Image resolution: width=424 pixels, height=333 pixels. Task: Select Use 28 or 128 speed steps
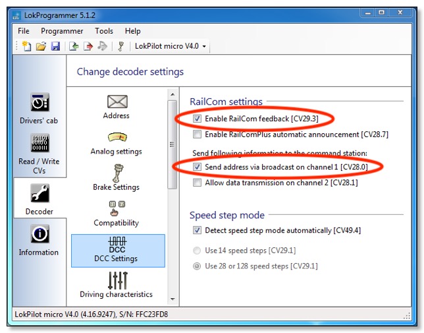[197, 266]
